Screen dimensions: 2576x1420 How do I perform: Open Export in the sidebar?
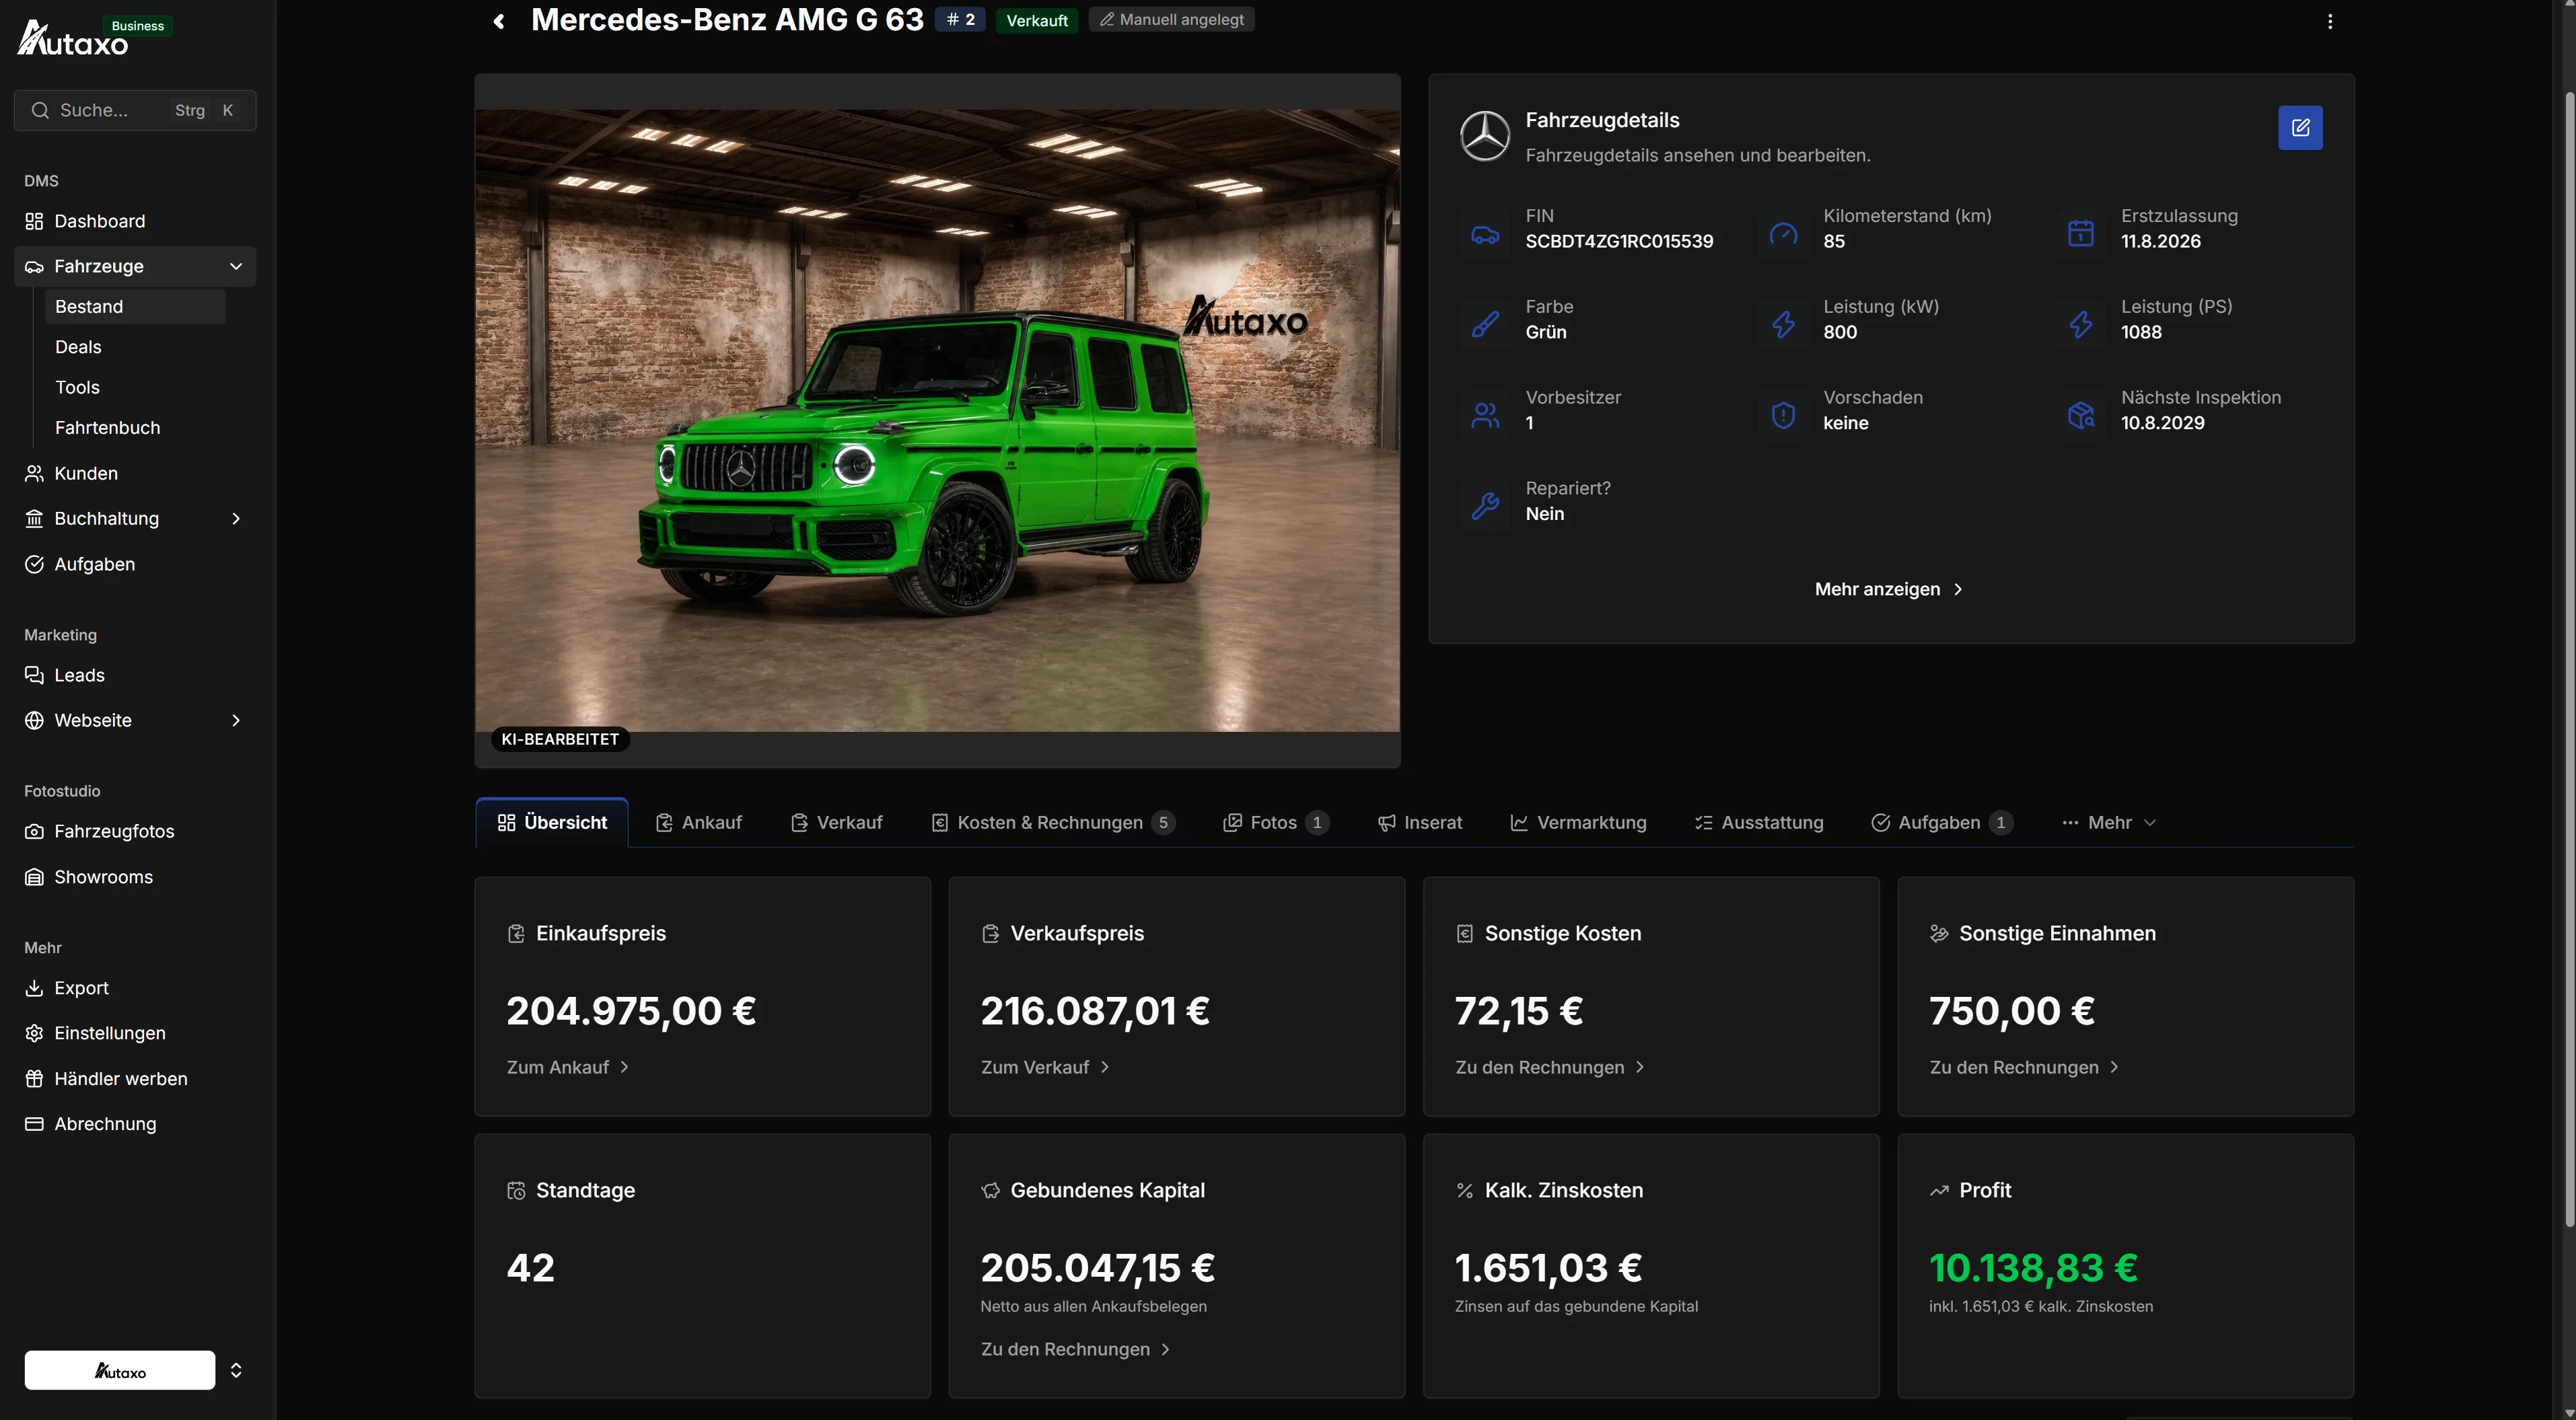135,988
